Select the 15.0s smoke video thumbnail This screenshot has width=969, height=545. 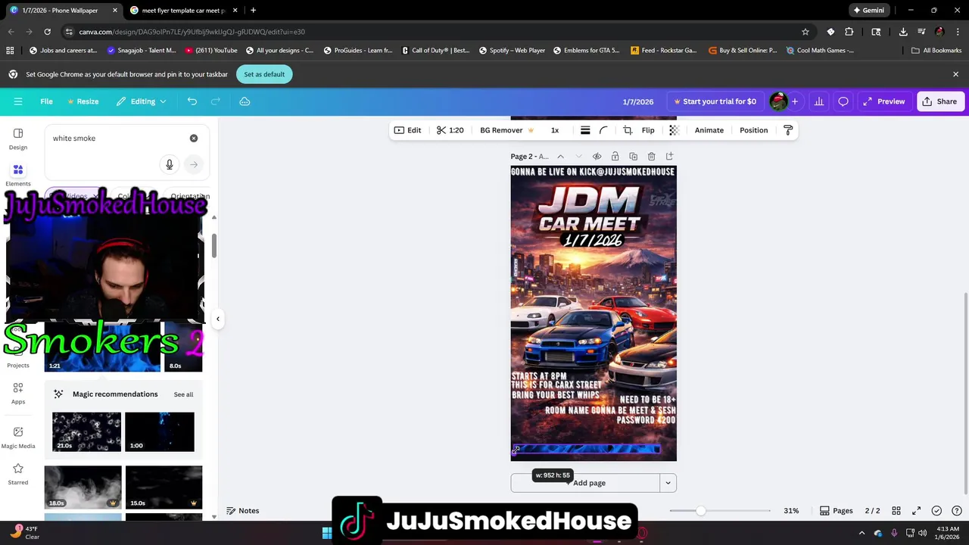[x=164, y=487]
